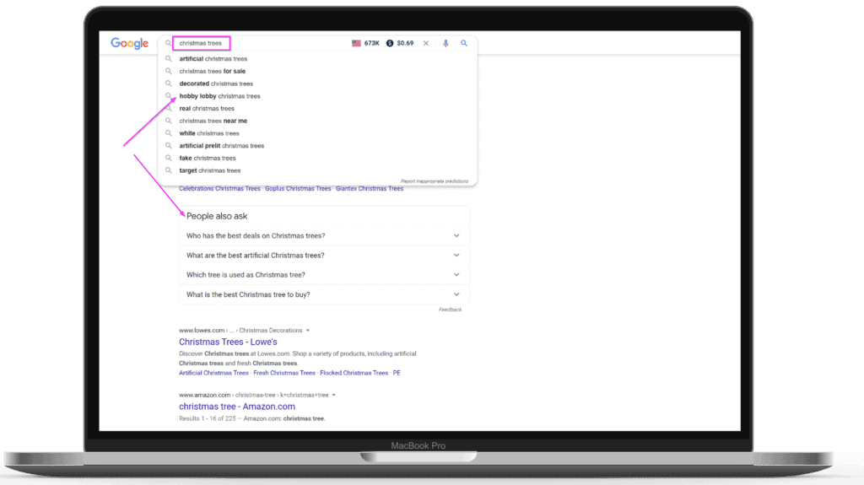Screen dimensions: 864x485
Task: Choose suggestion 'christmas trees near me'
Action: tap(213, 121)
